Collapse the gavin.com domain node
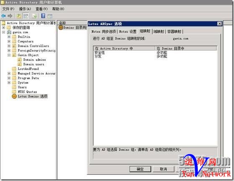 pos(3,32)
